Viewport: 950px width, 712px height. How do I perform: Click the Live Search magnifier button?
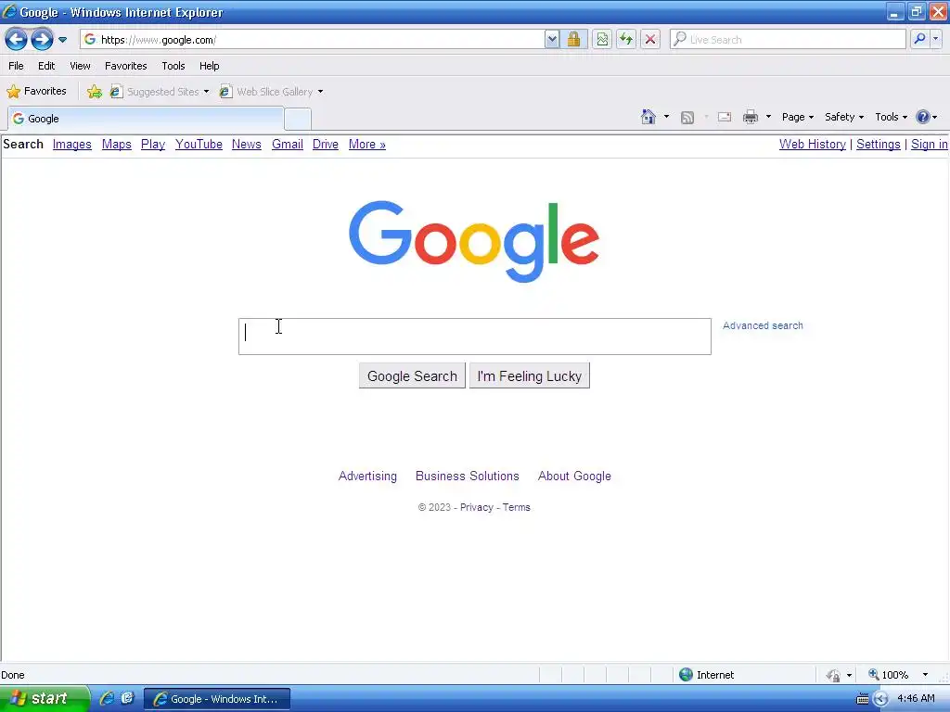919,39
